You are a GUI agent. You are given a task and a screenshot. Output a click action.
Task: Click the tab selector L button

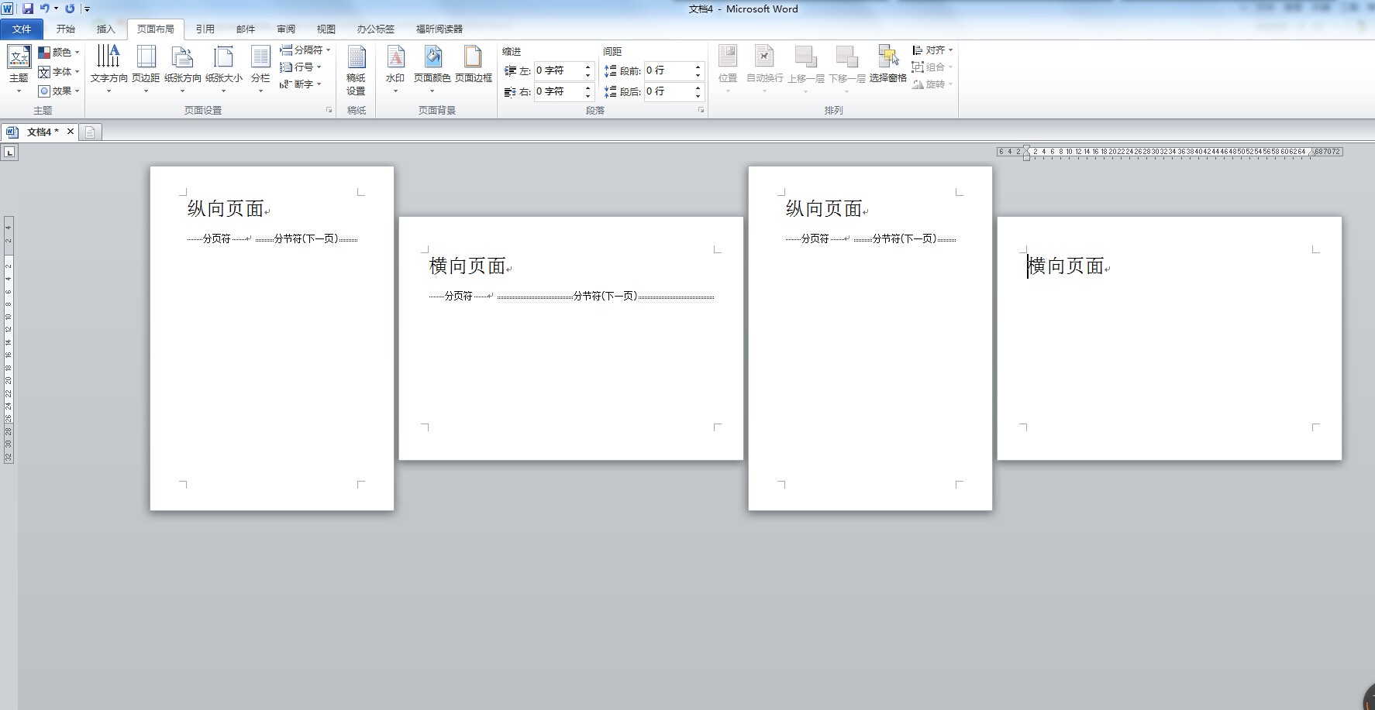(9, 153)
